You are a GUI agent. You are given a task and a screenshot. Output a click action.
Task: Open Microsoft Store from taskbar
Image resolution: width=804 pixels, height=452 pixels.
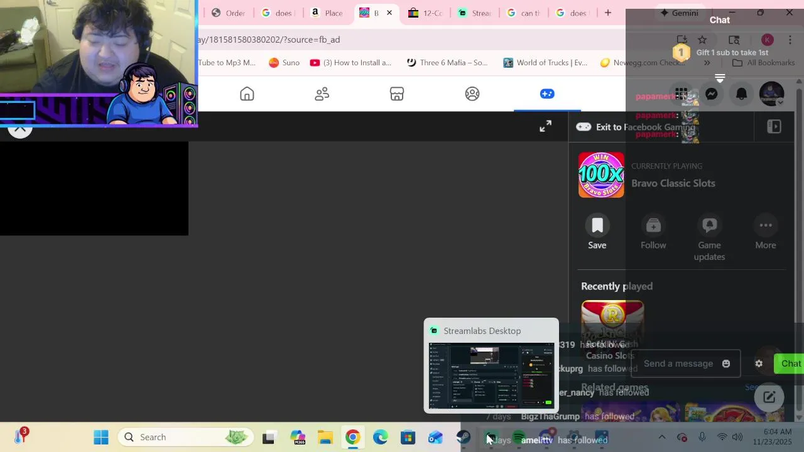408,438
